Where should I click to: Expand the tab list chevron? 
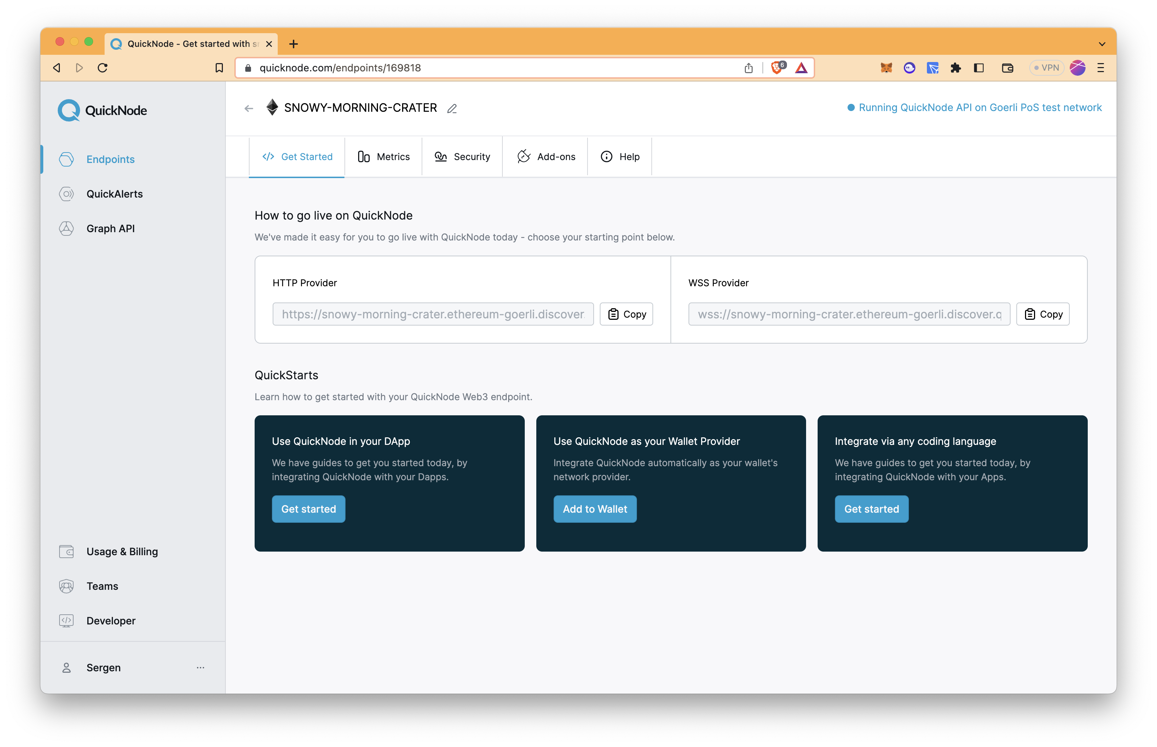click(1102, 44)
